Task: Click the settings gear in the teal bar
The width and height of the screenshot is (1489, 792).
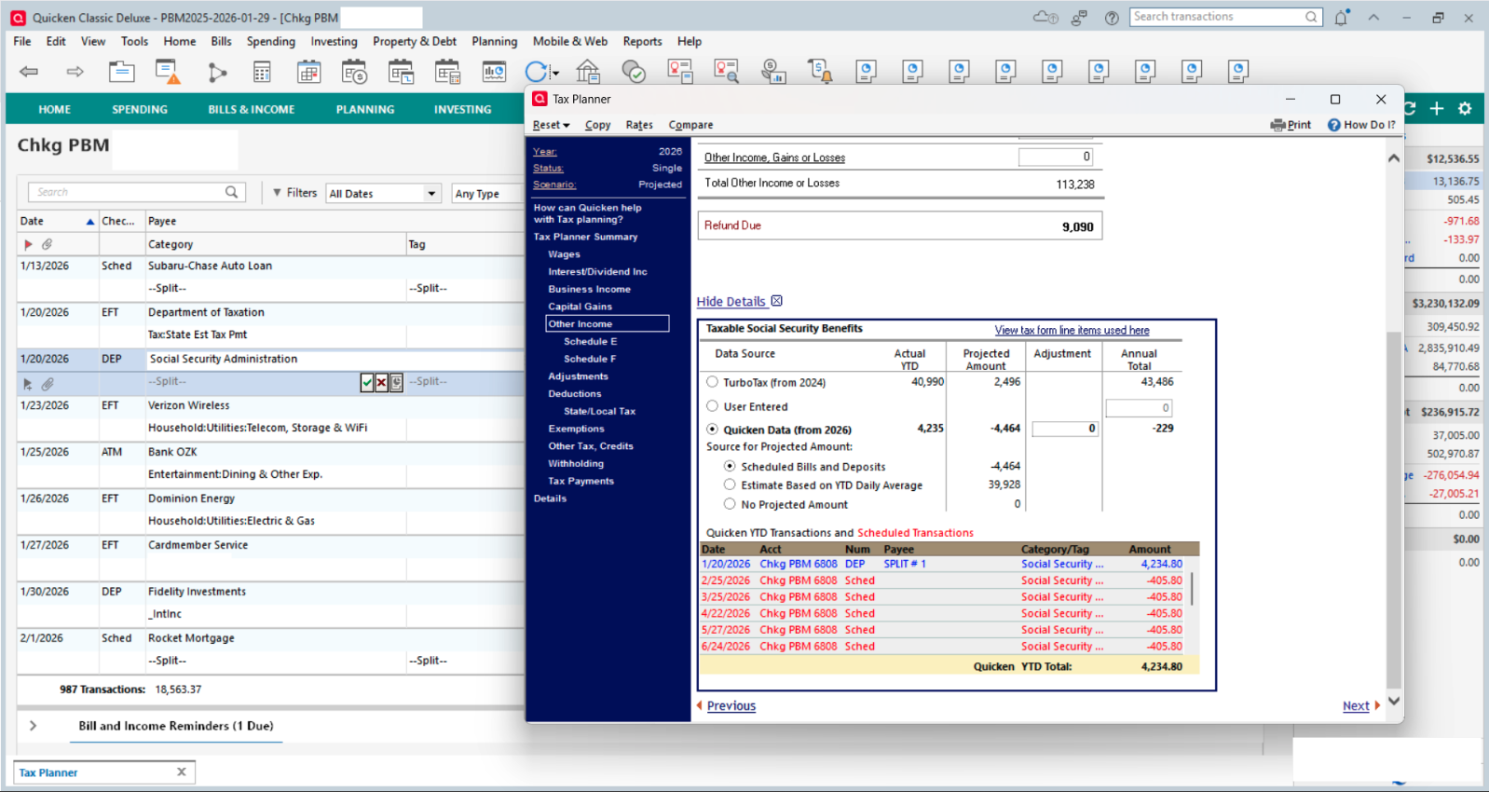Action: pos(1465,109)
